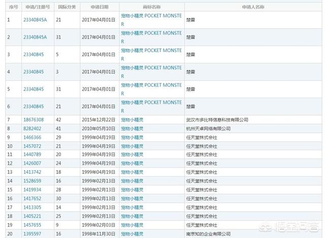Select applicant 武汉市多比特信息科技有限公司 cell
325x238 pixels.
[217, 120]
